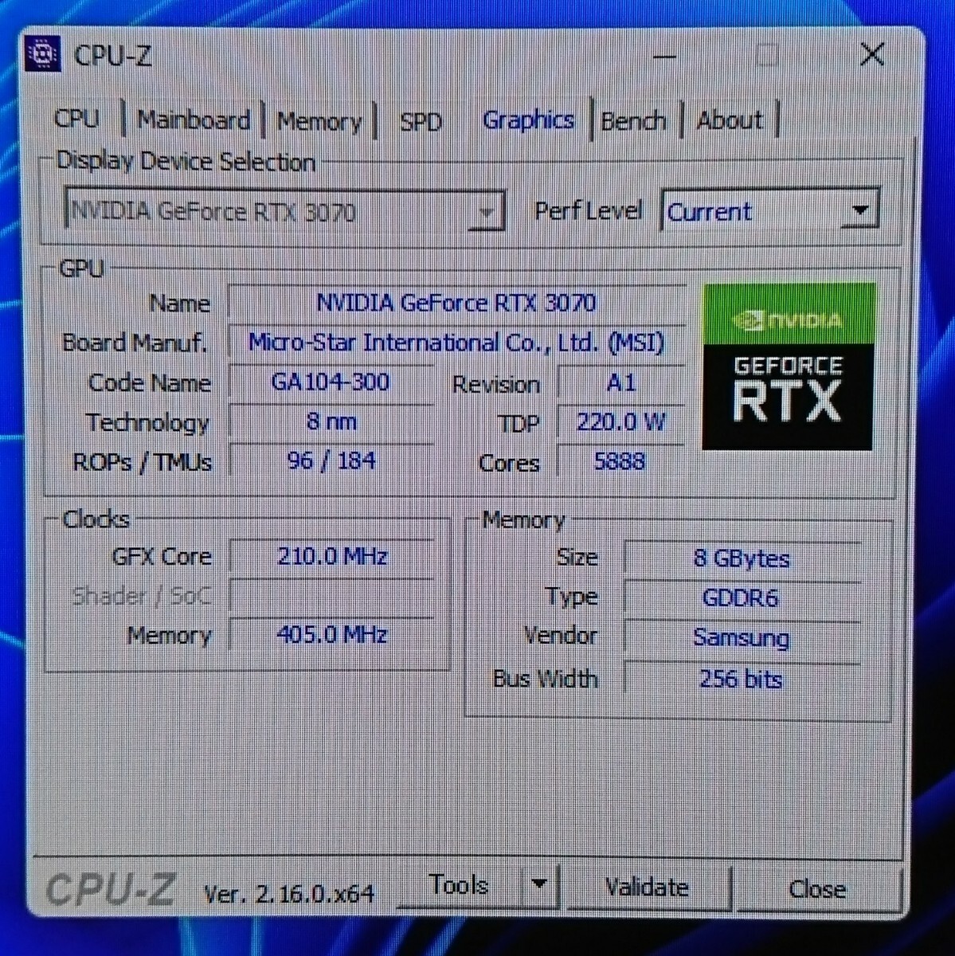The image size is (955, 956).
Task: Click the Memory Size value 8 GBytes
Action: (x=742, y=558)
